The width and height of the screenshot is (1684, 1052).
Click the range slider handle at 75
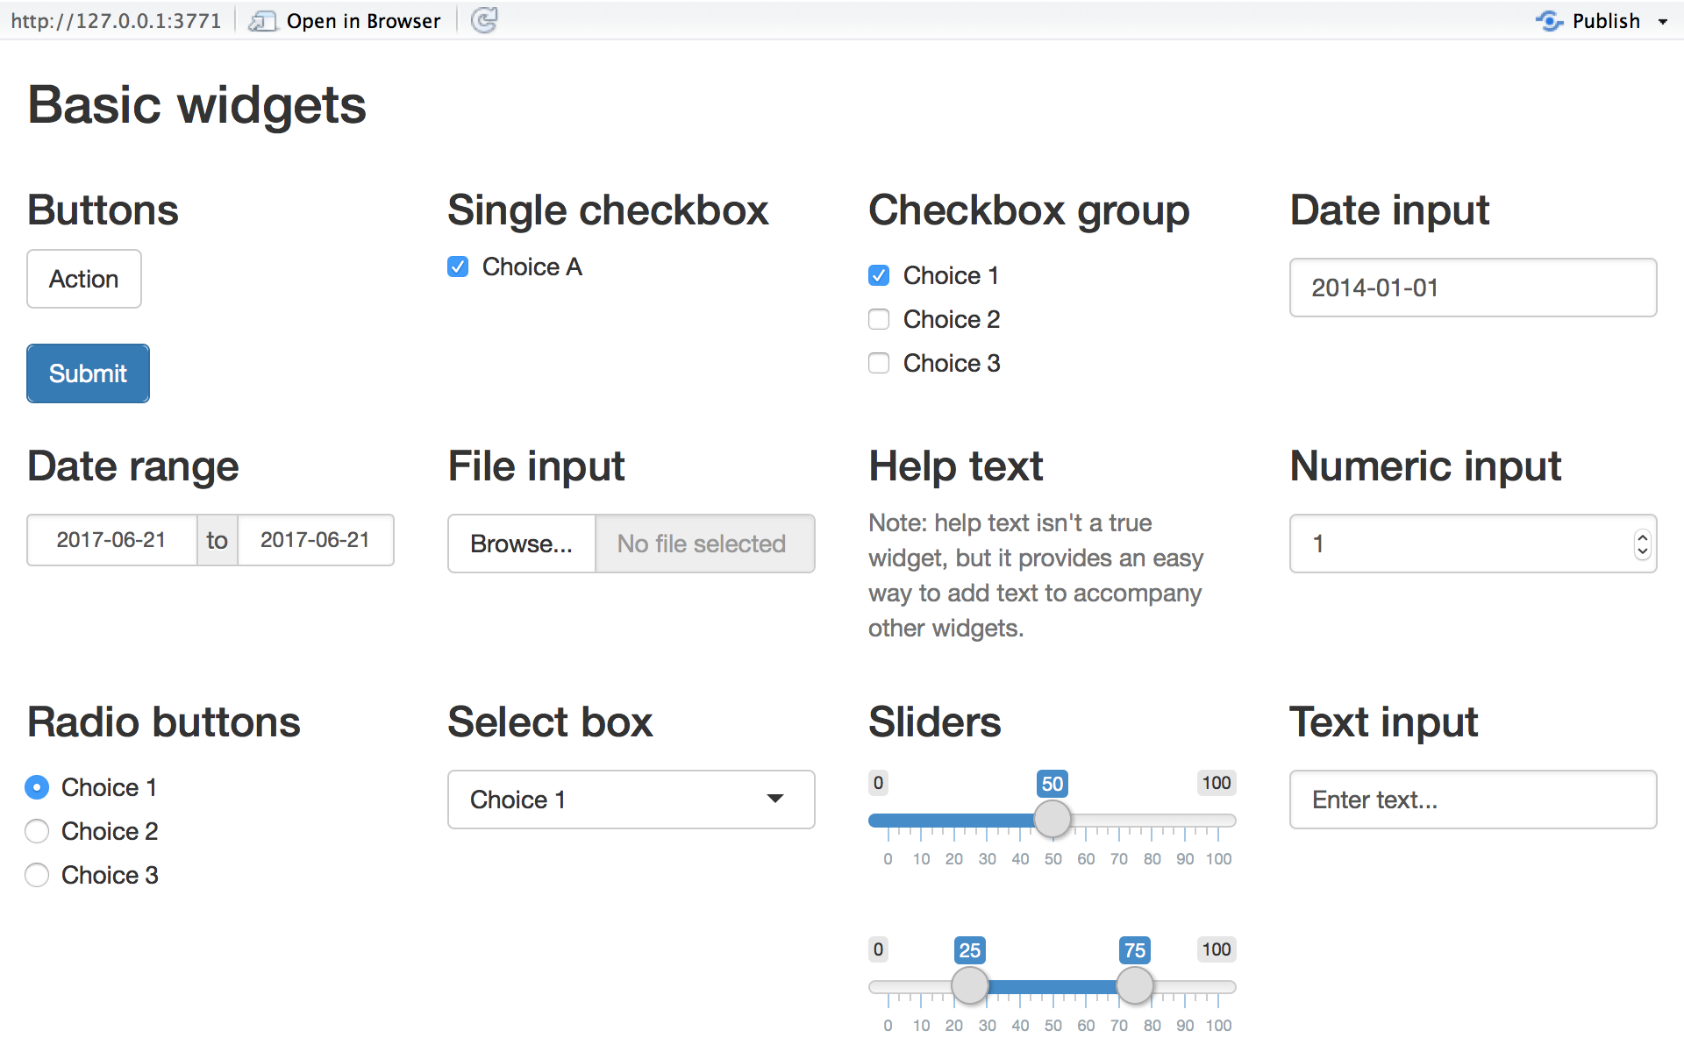tap(1134, 986)
